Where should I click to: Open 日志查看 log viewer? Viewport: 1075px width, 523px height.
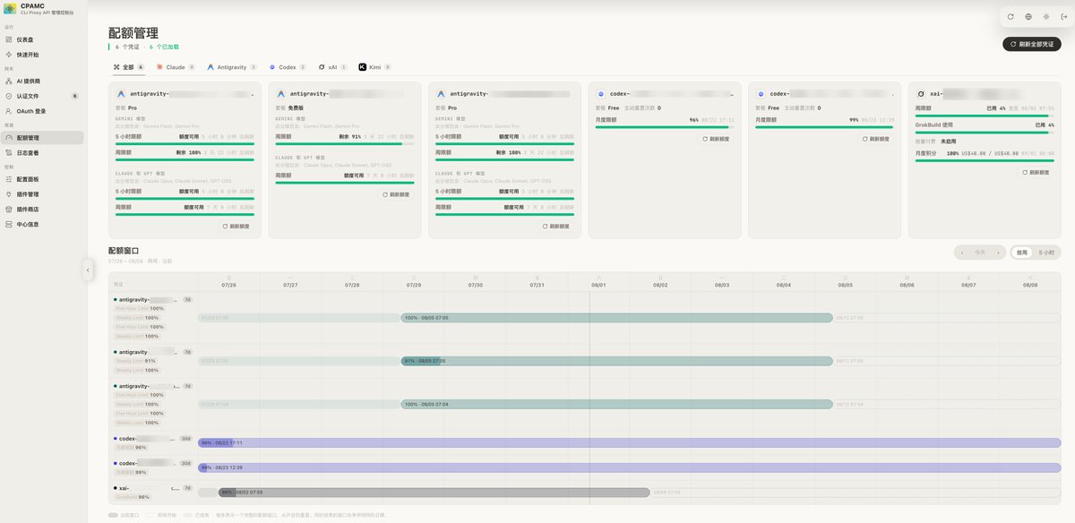point(42,153)
